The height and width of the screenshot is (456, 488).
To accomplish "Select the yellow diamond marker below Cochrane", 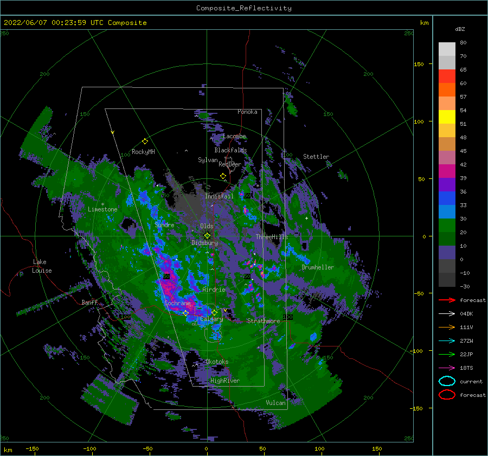I will pos(185,313).
